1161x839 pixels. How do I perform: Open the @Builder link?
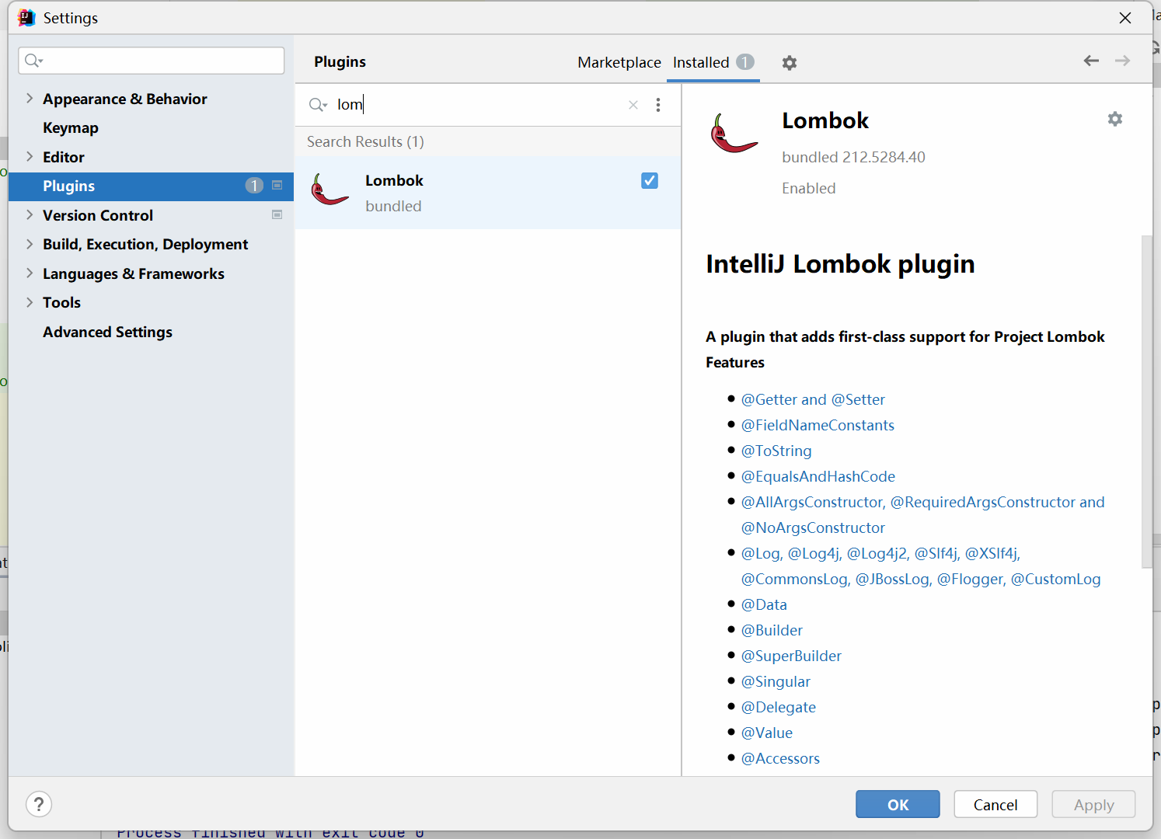[772, 630]
